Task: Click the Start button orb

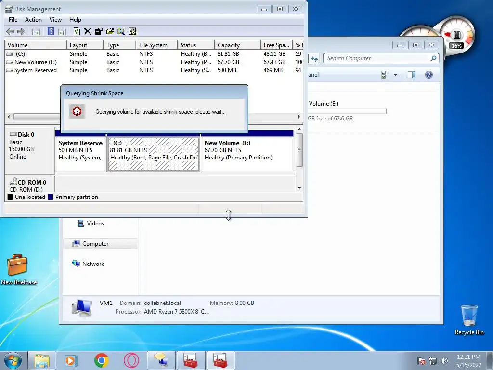Action: point(13,360)
